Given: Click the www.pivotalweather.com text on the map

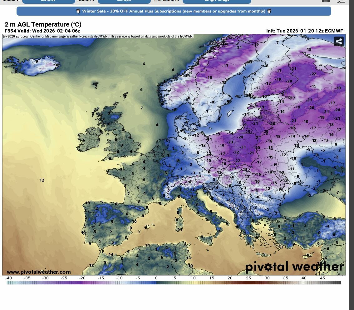Looking at the screenshot, I should pyautogui.click(x=39, y=272).
